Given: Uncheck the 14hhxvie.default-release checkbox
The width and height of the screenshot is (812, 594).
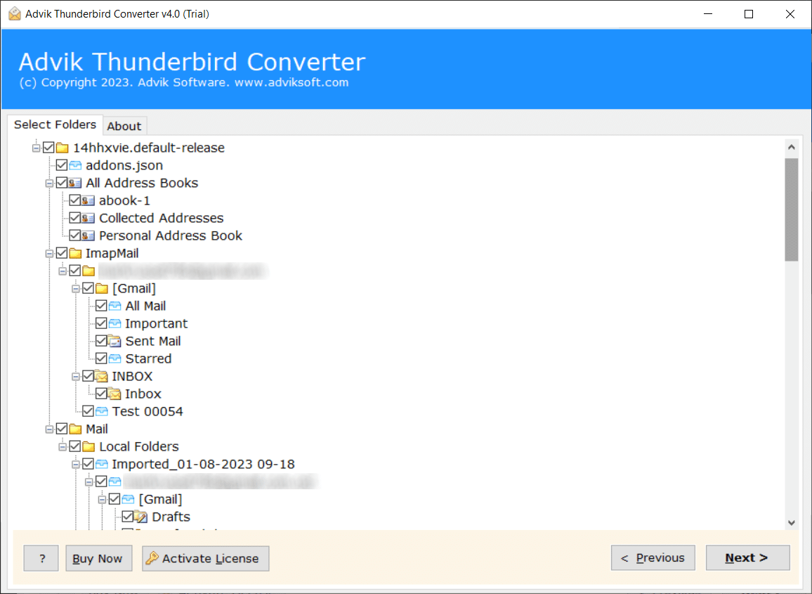Looking at the screenshot, I should pyautogui.click(x=48, y=148).
